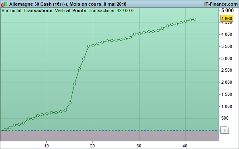Click the yellow '4 660' value label

pos(227,19)
